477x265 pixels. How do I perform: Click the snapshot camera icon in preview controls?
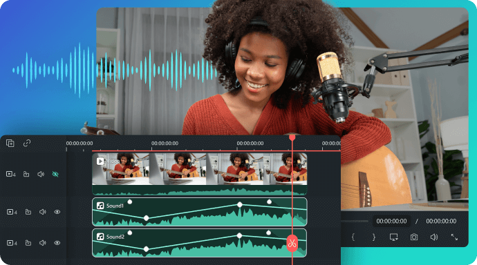coord(413,237)
